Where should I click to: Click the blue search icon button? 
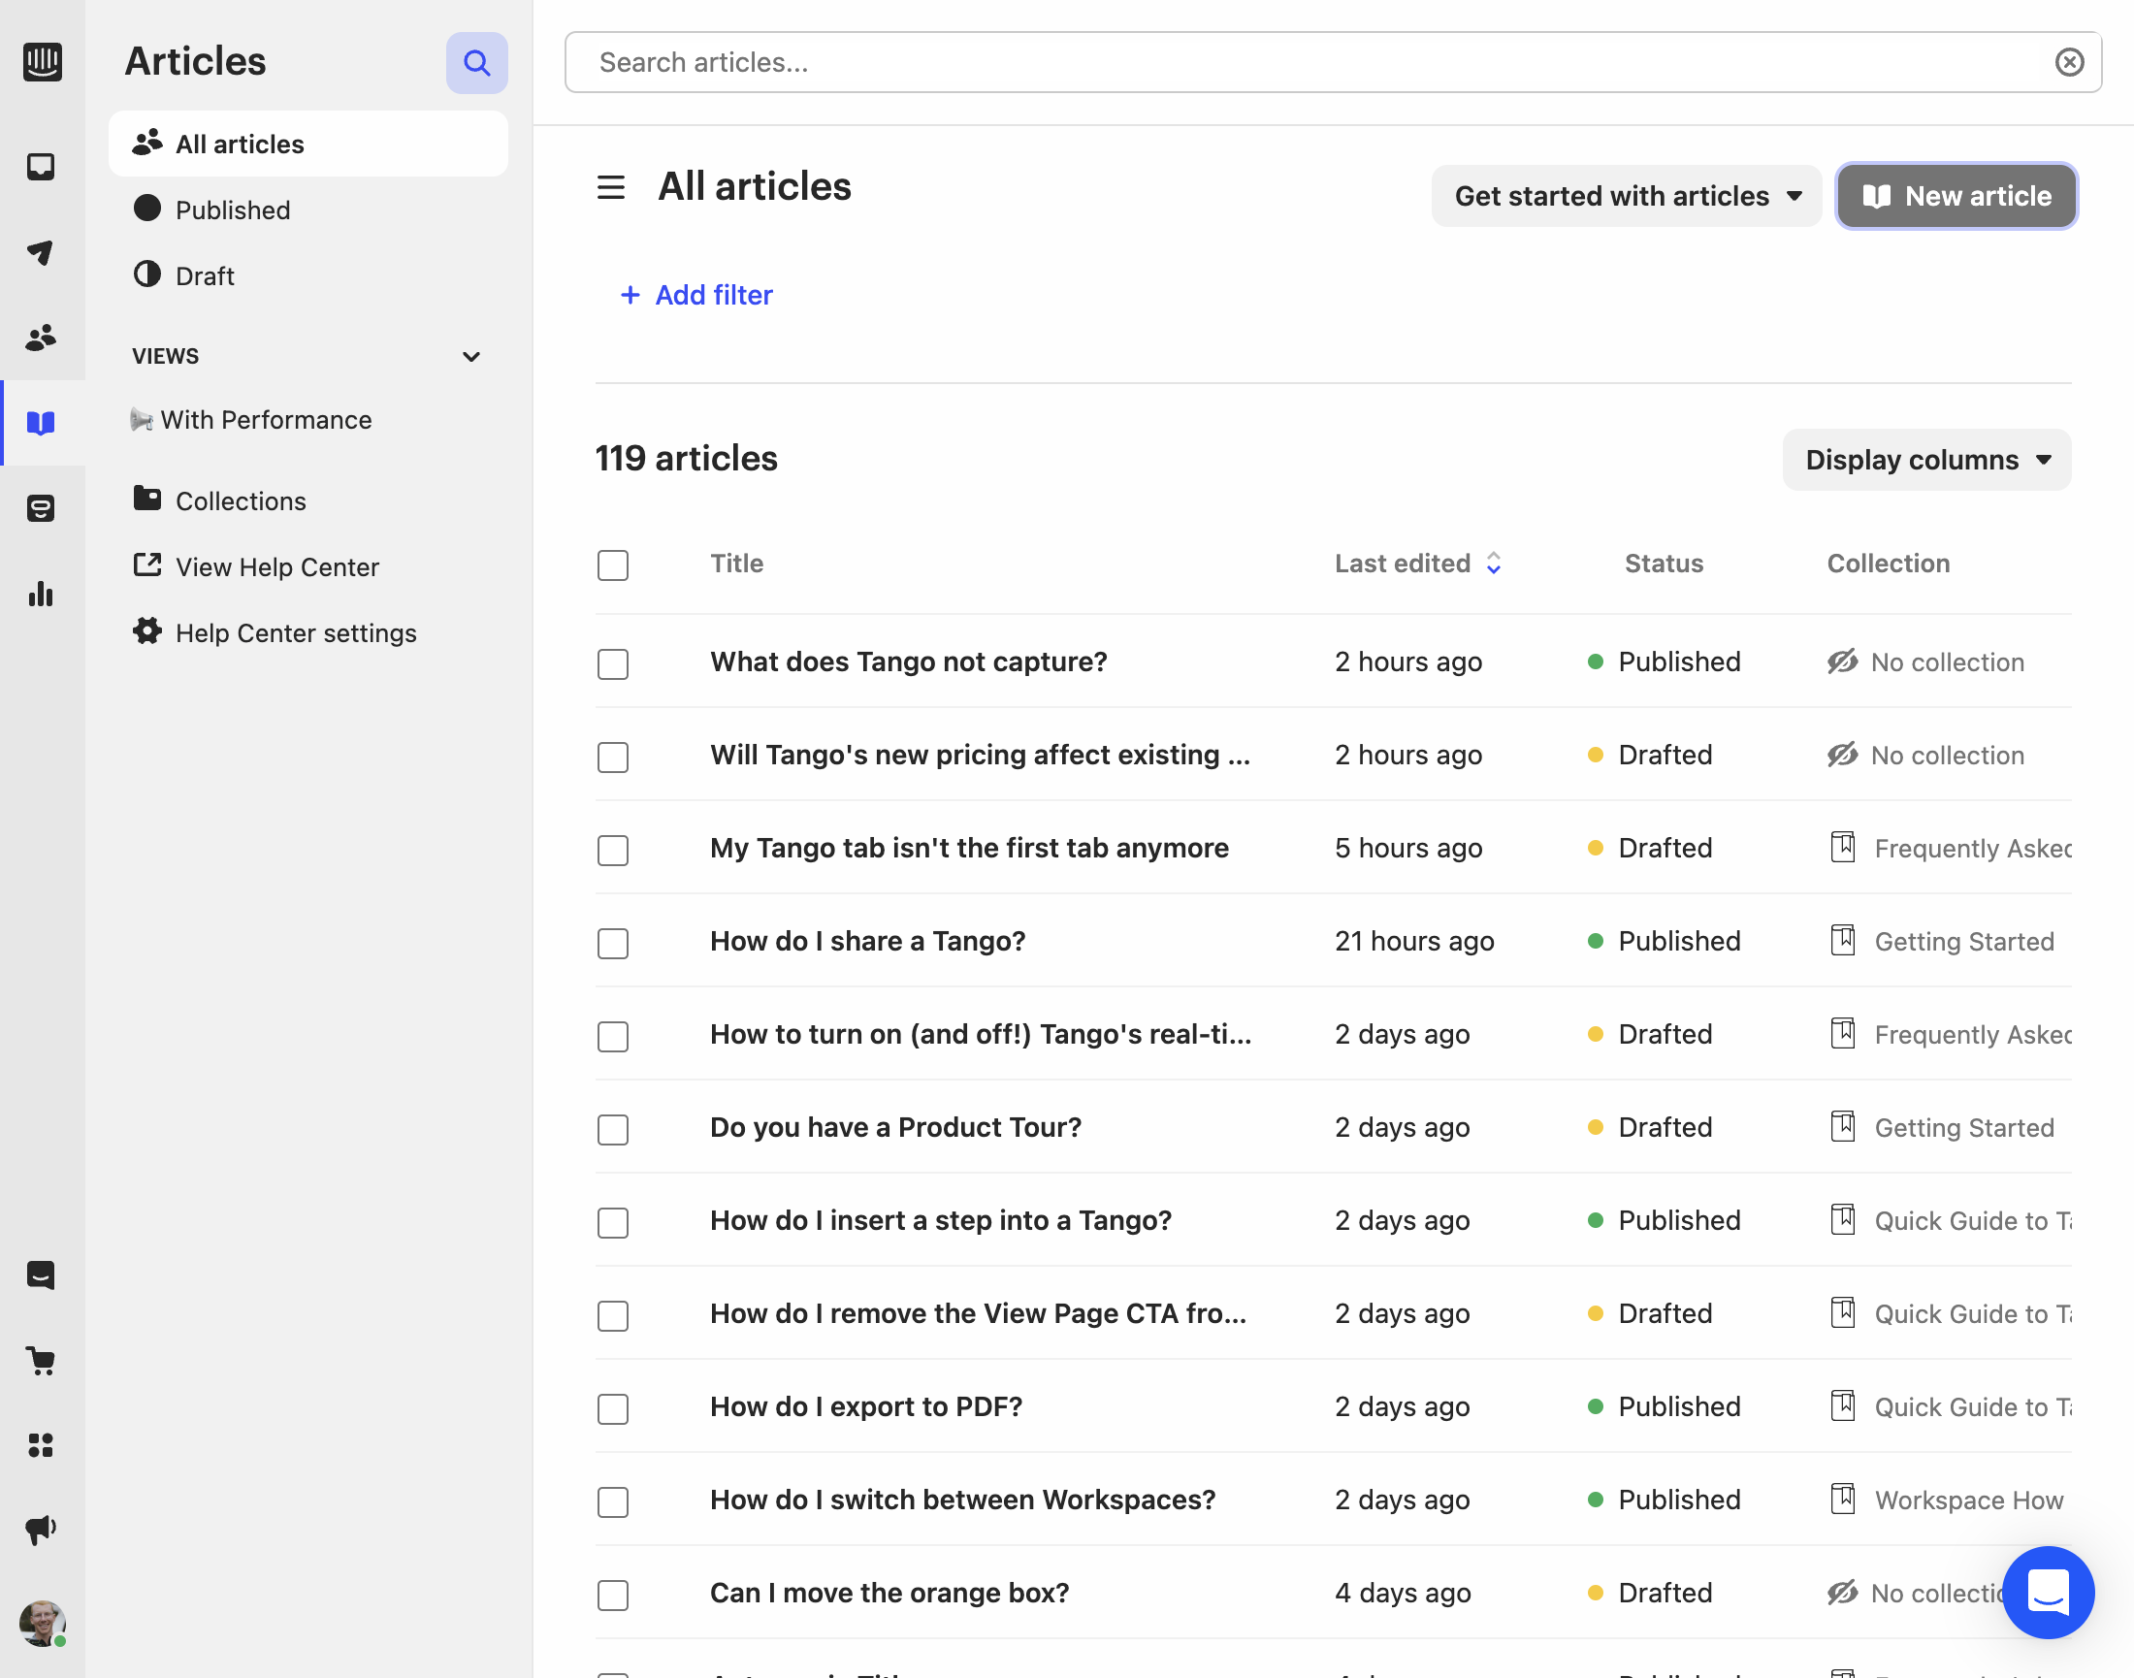coord(476,63)
